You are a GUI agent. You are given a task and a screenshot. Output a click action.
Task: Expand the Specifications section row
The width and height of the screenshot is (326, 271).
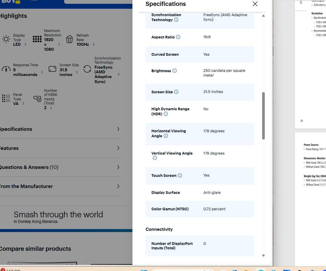tap(59, 129)
